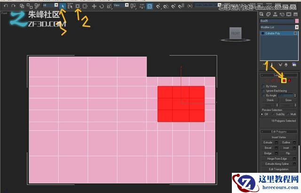Activate the Select Object arrow tool
Screen dimensions: 301x193
pyautogui.click(x=63, y=6)
